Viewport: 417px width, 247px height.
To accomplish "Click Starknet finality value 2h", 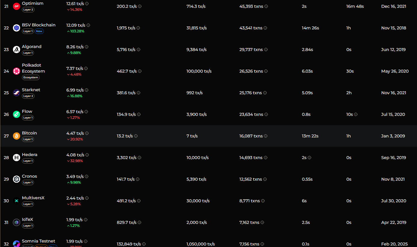I will (x=349, y=93).
